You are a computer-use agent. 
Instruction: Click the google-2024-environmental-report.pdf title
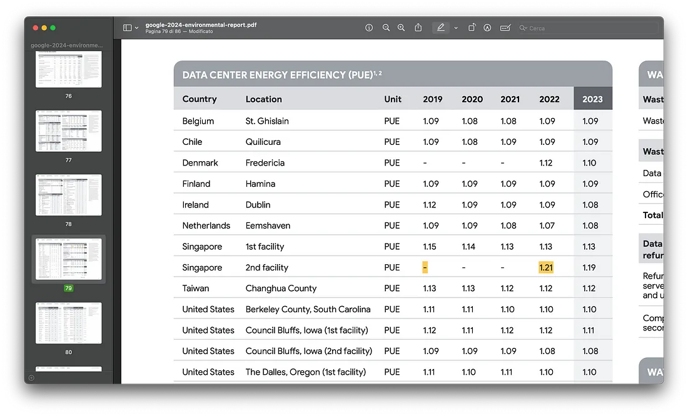[201, 25]
